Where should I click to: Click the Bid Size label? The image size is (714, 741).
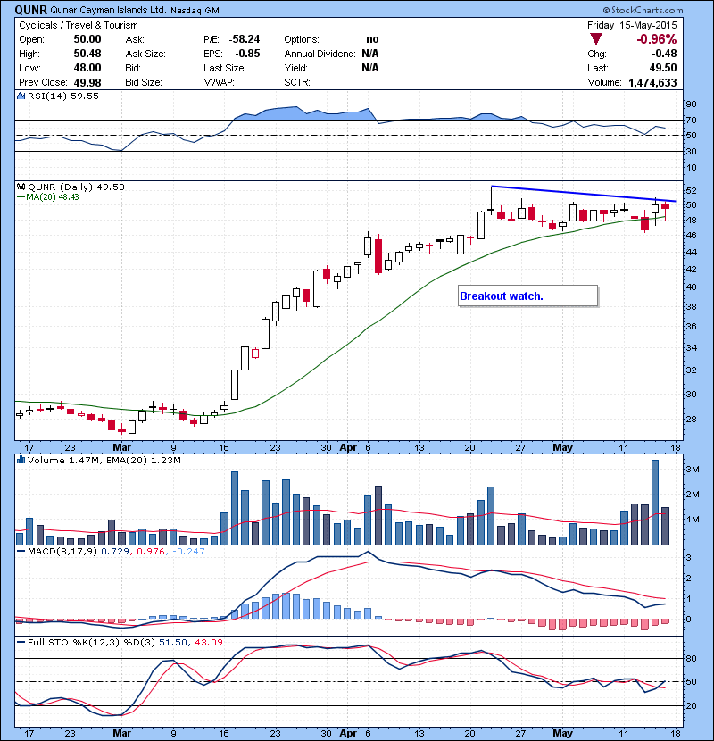pos(144,82)
